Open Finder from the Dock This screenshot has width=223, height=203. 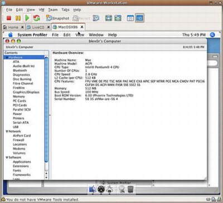pyautogui.click(x=93, y=189)
